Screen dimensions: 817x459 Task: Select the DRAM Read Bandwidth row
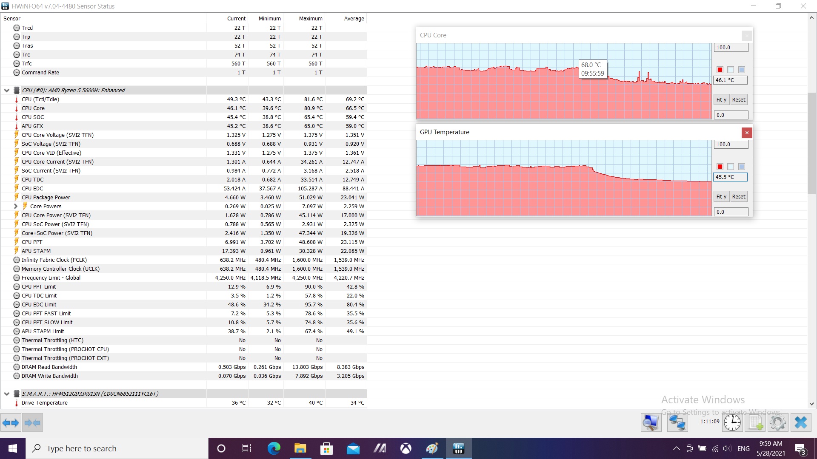(183, 367)
